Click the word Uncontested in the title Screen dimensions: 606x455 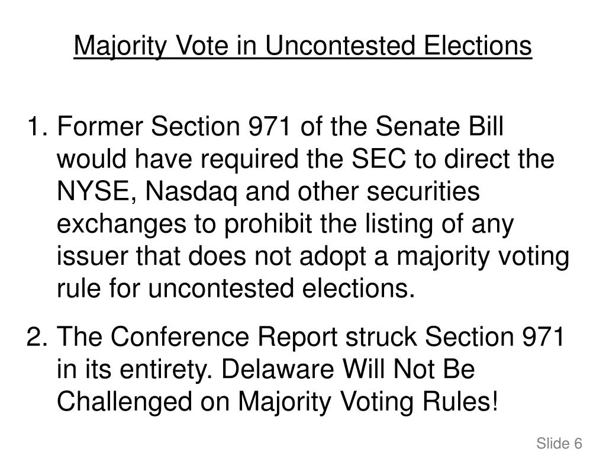pyautogui.click(x=340, y=46)
